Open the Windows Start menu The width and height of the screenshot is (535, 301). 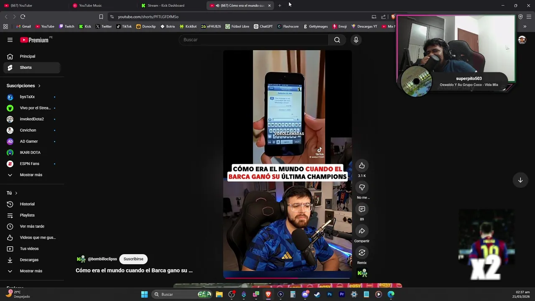pos(144,294)
